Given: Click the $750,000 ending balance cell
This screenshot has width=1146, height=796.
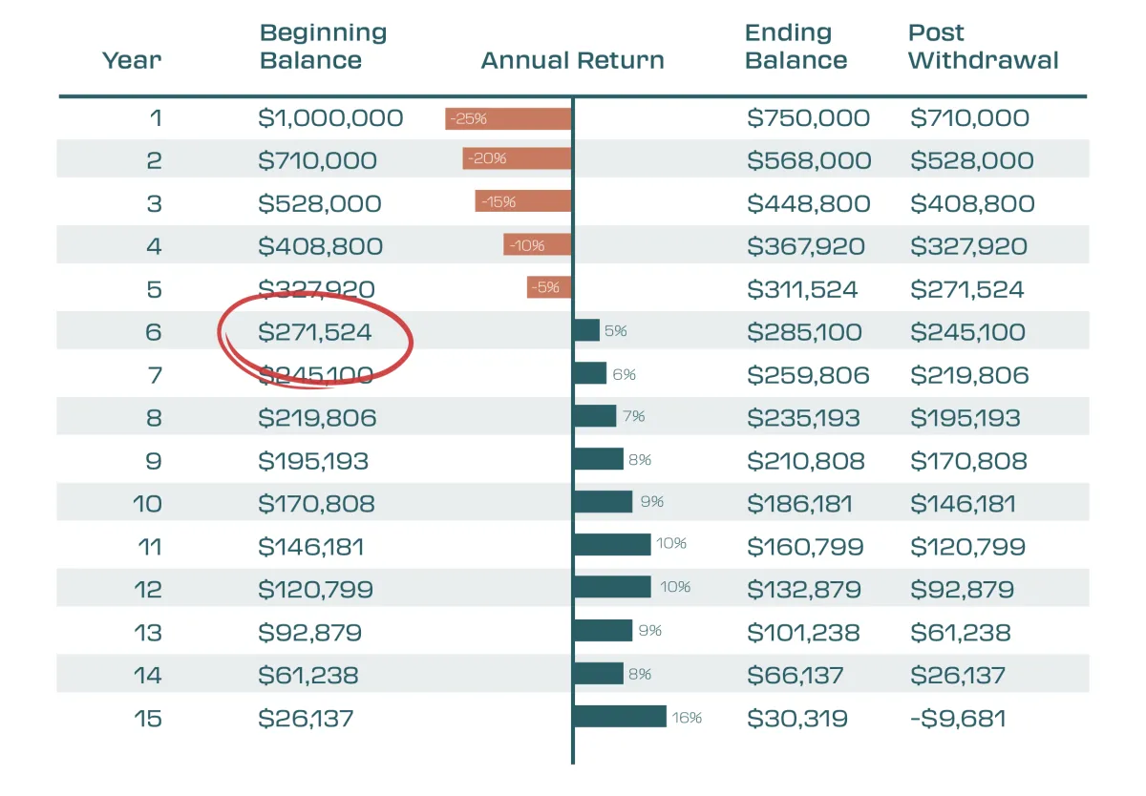Looking at the screenshot, I should (808, 118).
